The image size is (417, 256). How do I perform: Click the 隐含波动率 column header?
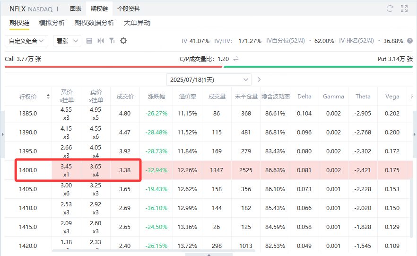click(x=276, y=97)
